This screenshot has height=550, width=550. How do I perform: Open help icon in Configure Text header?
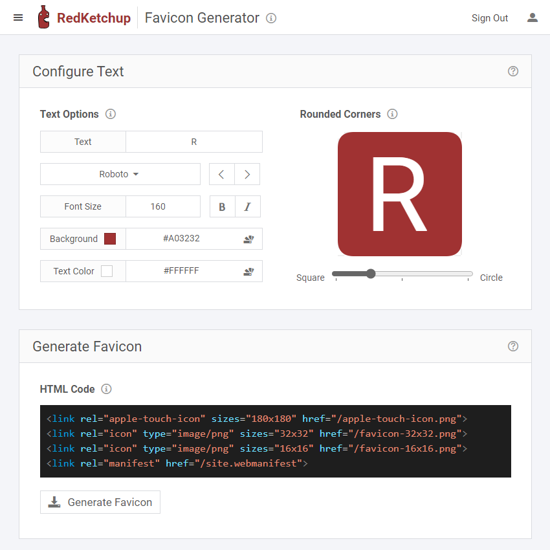(x=513, y=71)
